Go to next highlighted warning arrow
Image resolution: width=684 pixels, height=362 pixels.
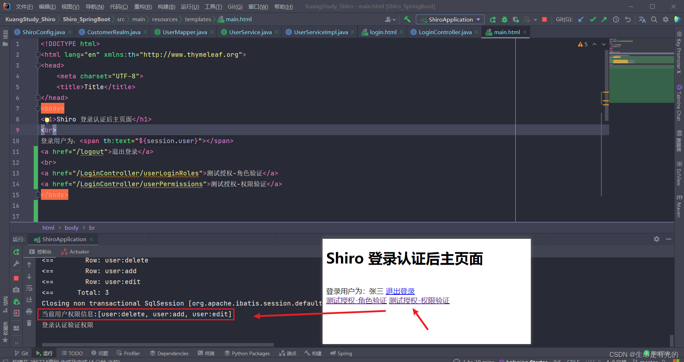tap(604, 44)
